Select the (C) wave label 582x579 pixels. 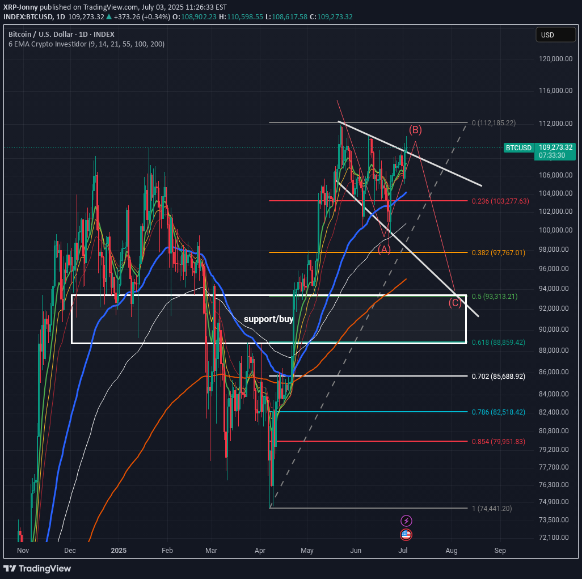tap(455, 303)
